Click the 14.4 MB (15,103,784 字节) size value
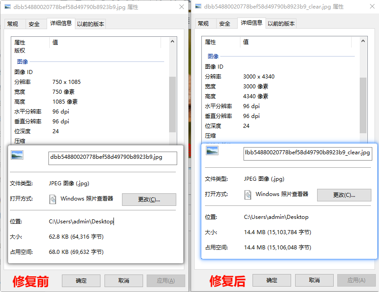This screenshot has width=379, height=292. [x=278, y=232]
